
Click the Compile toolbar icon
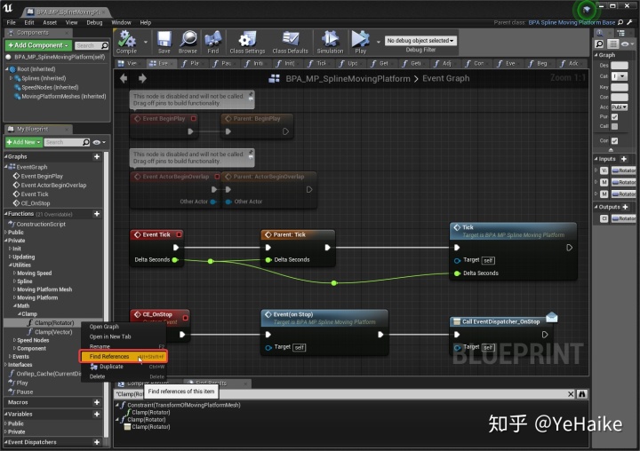pos(126,39)
